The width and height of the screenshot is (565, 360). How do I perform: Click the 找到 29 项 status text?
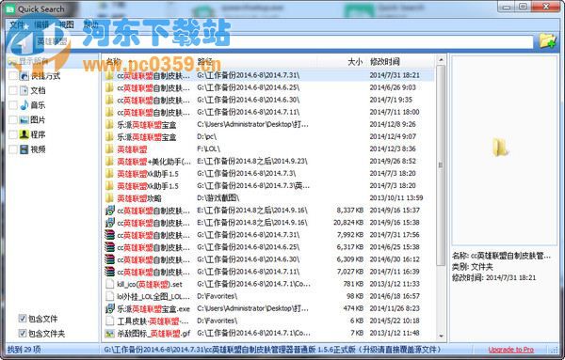pyautogui.click(x=24, y=350)
